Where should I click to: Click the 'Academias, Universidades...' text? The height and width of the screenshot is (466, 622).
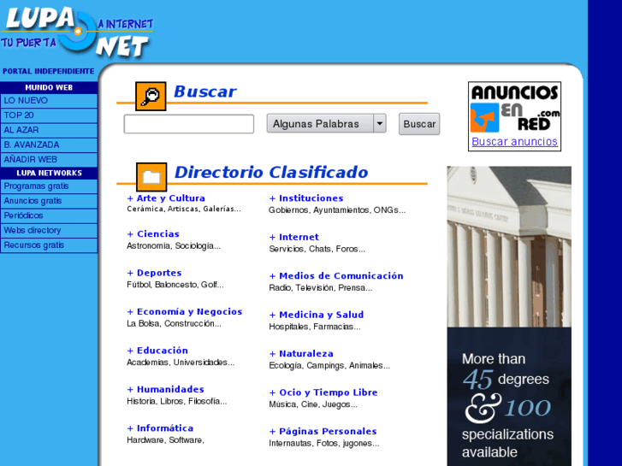(181, 363)
